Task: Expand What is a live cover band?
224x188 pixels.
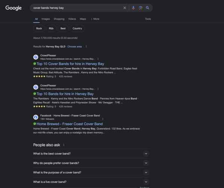Action: click(x=91, y=182)
